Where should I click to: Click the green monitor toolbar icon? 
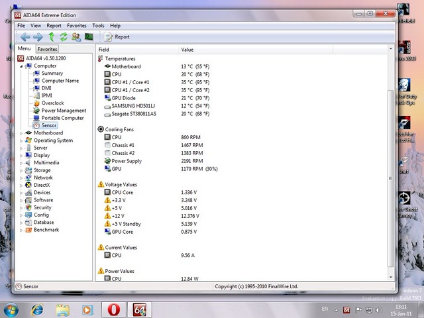click(x=89, y=36)
